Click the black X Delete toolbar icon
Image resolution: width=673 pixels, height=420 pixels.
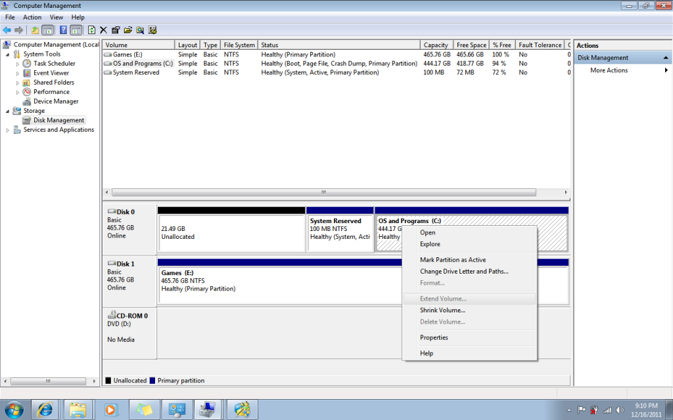pos(103,30)
